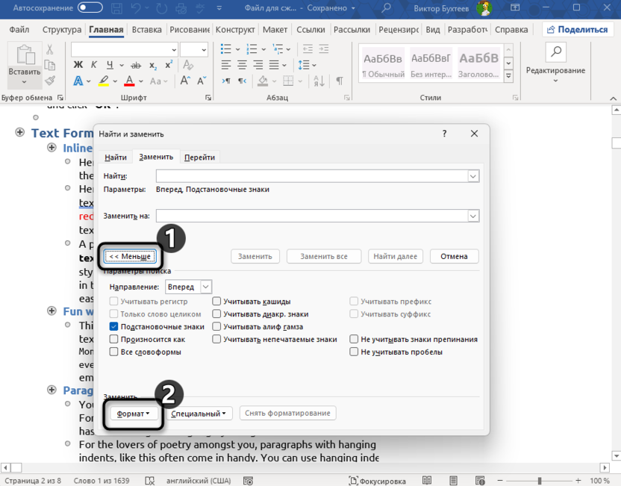Enable the Учитывать кашиды checkbox
The image size is (621, 486).
[x=216, y=302]
